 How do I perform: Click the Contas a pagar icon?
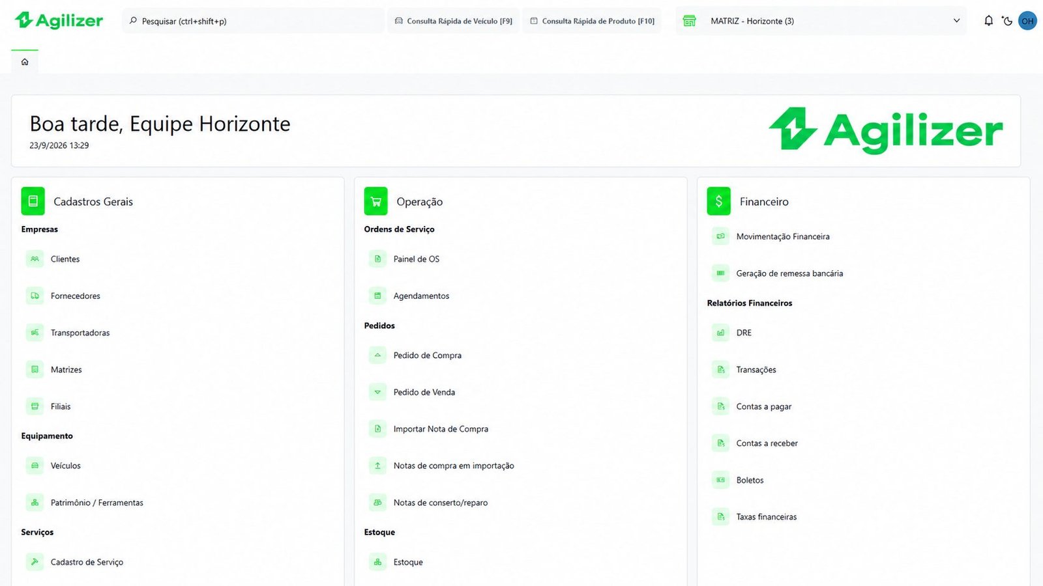point(720,406)
